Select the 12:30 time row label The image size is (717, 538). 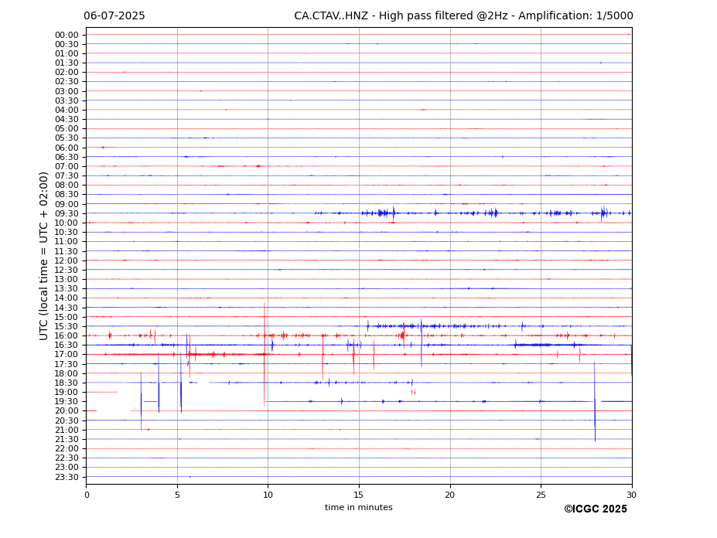click(67, 270)
